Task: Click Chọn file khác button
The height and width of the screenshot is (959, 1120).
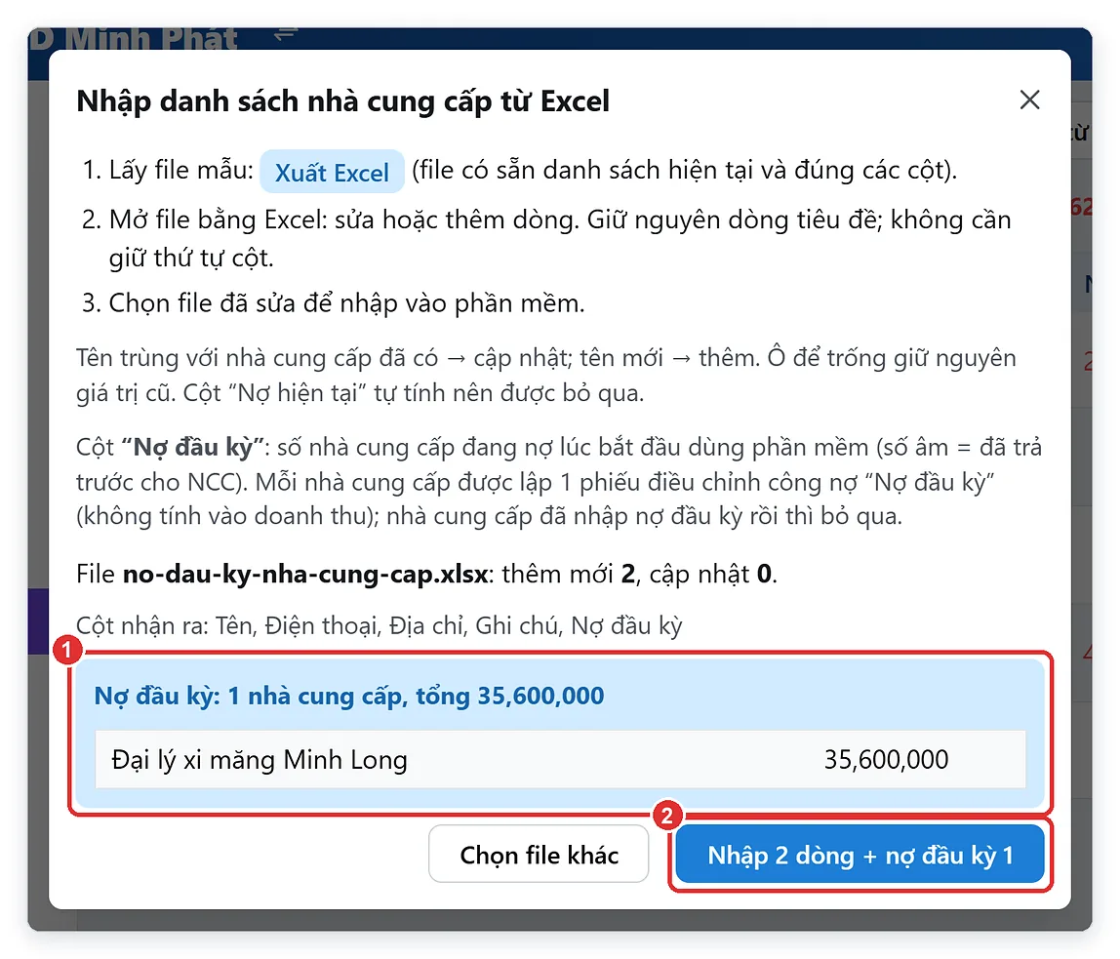Action: tap(539, 855)
